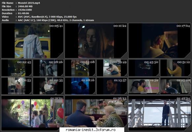View the dinner frame at 01:36:43
The image size is (192, 132).
[96, 113]
